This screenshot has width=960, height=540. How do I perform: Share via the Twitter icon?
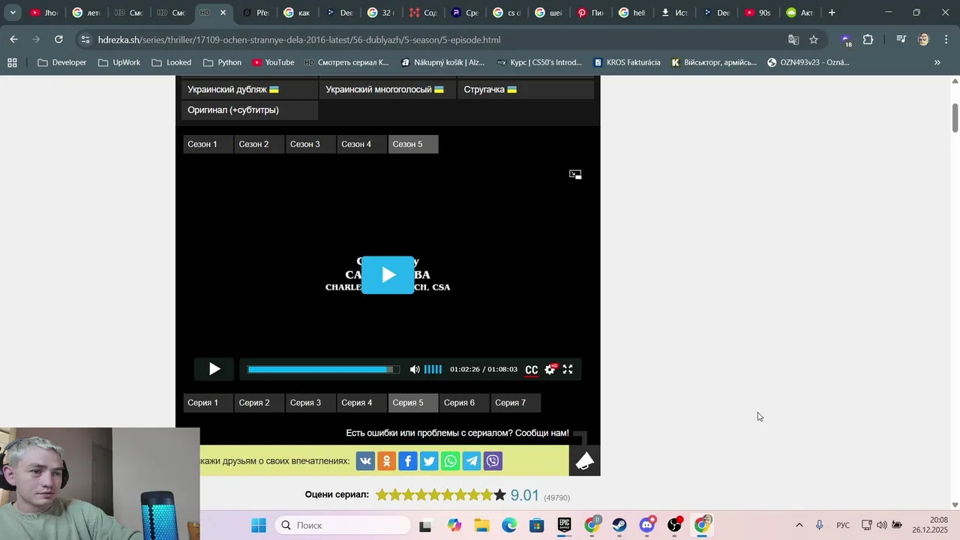tap(429, 461)
